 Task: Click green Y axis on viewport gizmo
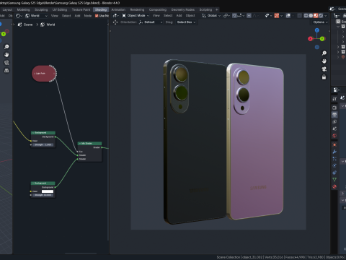(x=322, y=38)
